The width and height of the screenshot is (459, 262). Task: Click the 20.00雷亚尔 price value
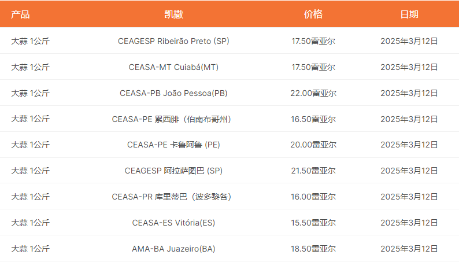tap(313, 145)
